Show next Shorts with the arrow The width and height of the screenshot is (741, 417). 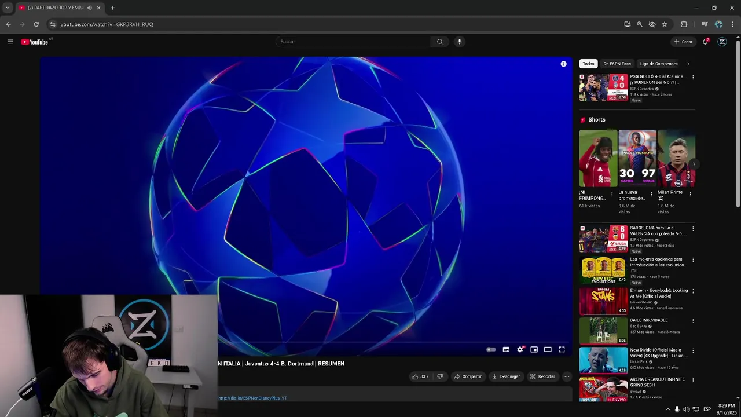tap(694, 164)
